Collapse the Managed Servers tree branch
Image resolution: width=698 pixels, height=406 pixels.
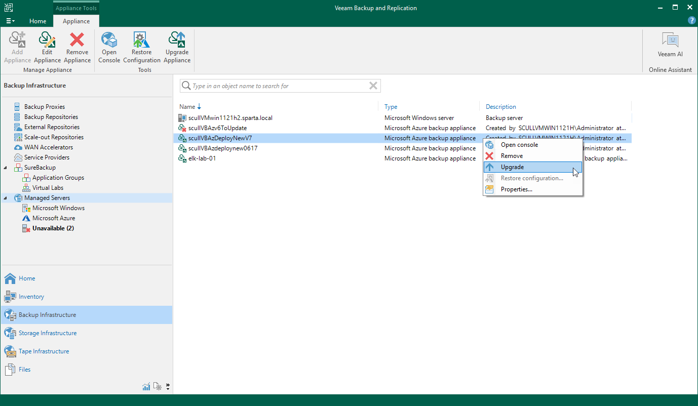pyautogui.click(x=6, y=198)
